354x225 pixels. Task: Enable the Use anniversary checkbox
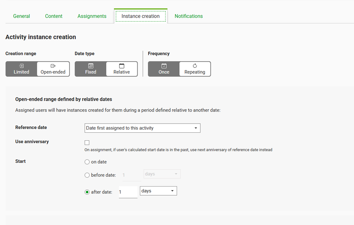coord(87,142)
